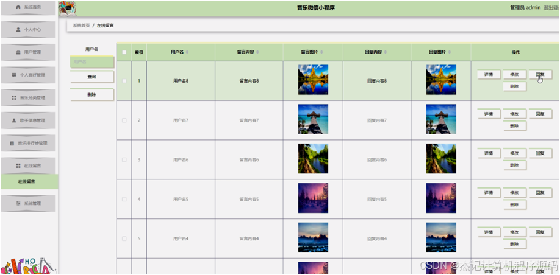The width and height of the screenshot is (560, 275).
Task: Focus the 用户名 search input field
Action: pos(92,61)
